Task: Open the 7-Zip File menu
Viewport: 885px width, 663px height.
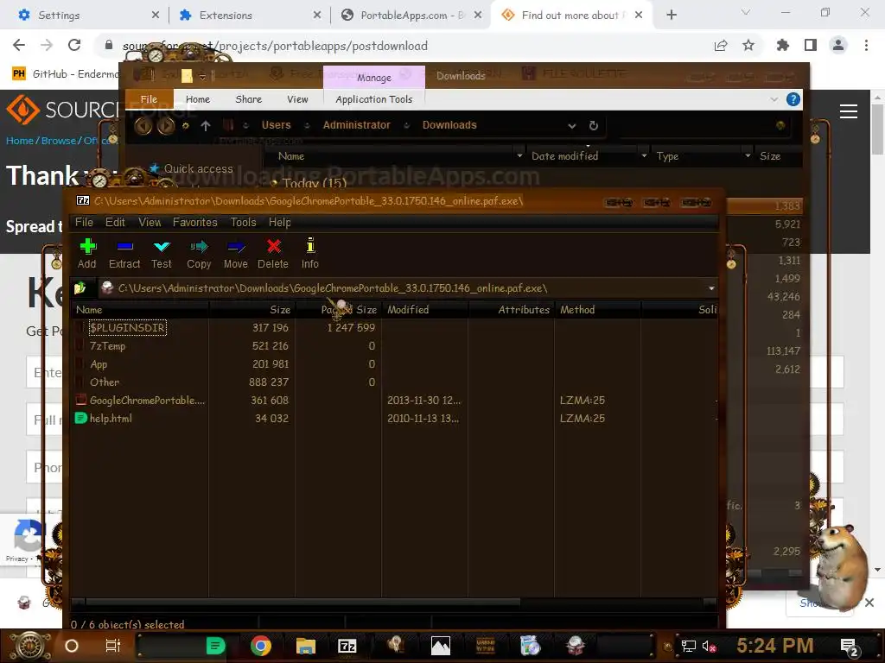Action: click(x=84, y=222)
